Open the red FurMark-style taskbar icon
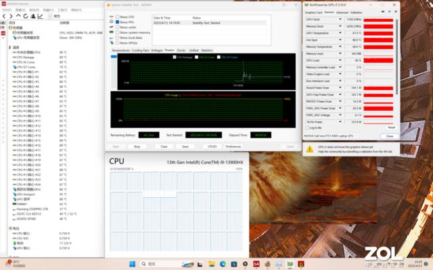 [301, 264]
